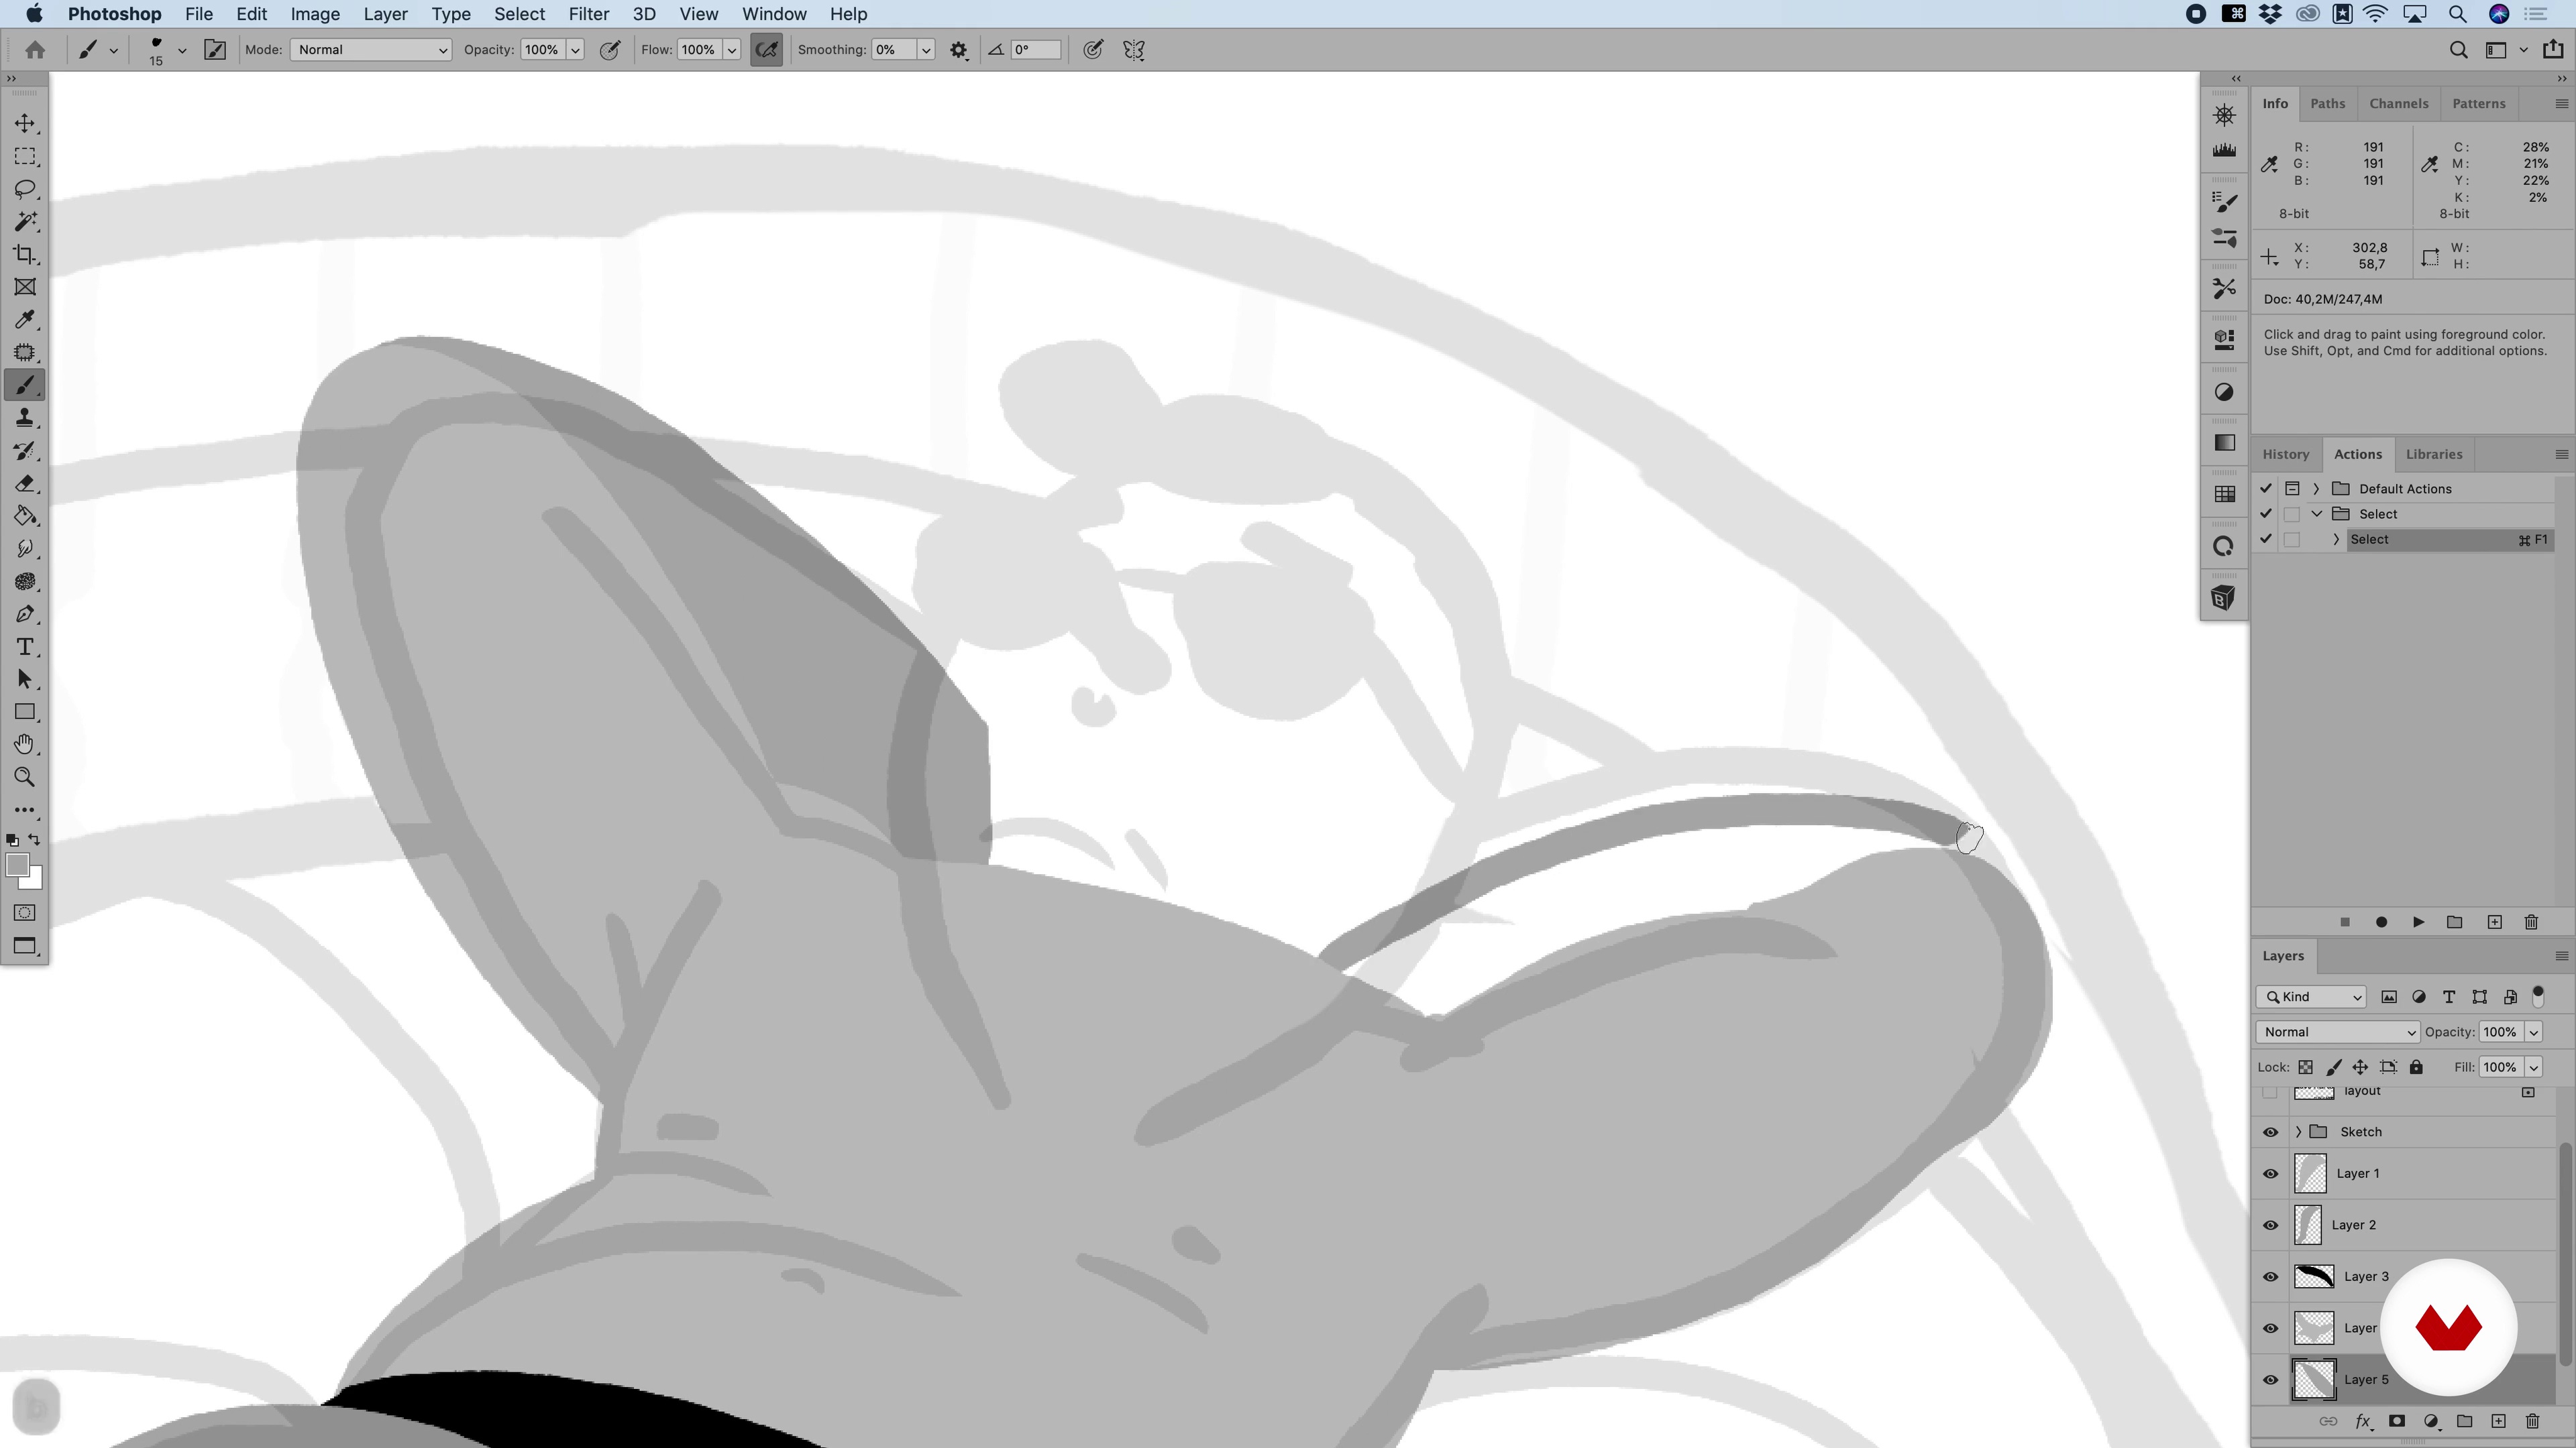Select the Crop tool

point(25,255)
